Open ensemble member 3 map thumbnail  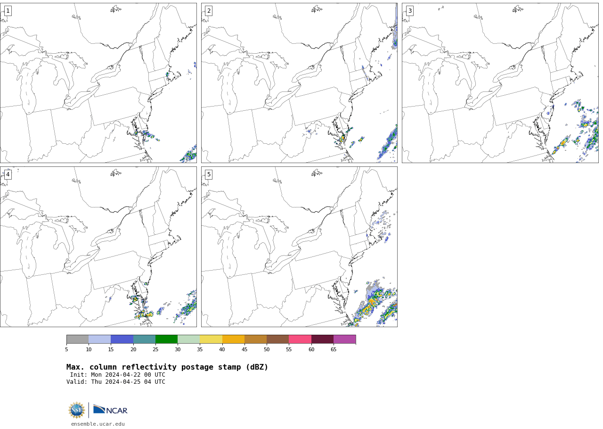500,83
